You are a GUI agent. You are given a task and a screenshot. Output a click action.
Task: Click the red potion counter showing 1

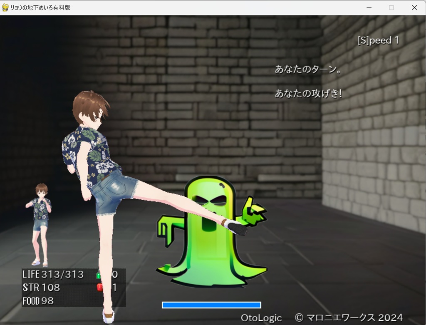pyautogui.click(x=115, y=287)
